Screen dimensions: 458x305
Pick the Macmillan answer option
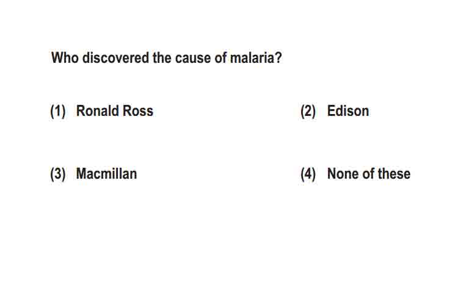(x=106, y=174)
